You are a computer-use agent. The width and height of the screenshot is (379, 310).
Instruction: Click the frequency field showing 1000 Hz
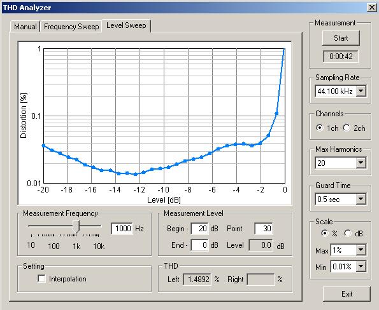point(122,228)
